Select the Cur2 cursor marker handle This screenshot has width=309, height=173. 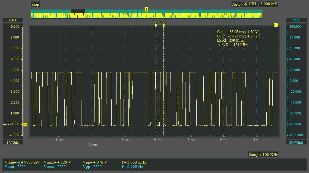163,26
